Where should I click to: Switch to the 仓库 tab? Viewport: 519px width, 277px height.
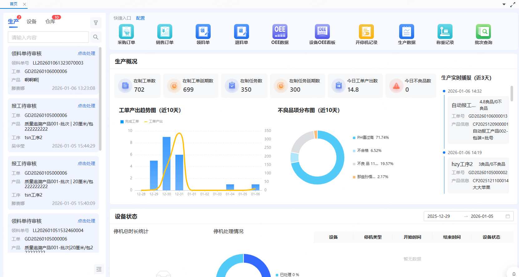pos(50,22)
